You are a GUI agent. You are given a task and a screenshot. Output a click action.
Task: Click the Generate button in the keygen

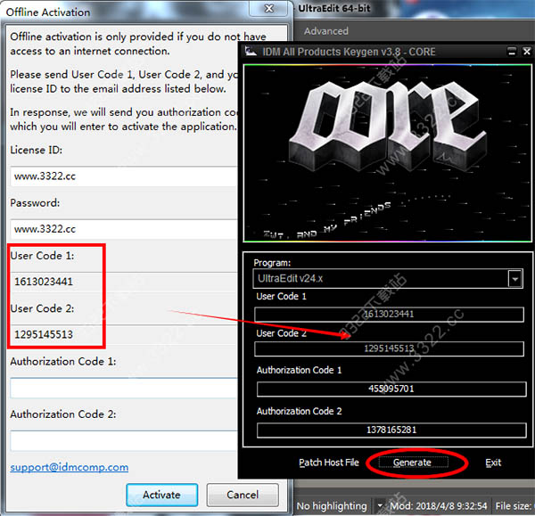[412, 463]
